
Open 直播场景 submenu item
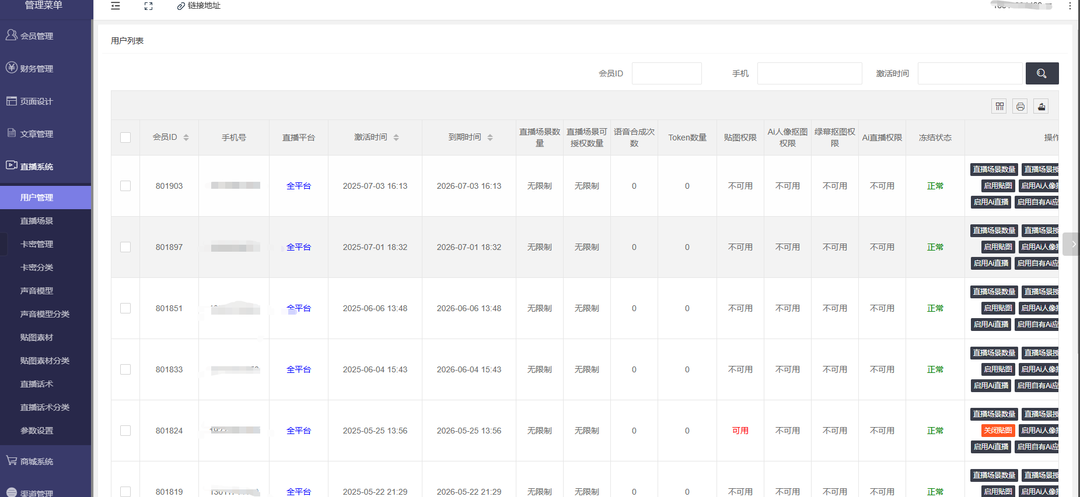tap(46, 221)
